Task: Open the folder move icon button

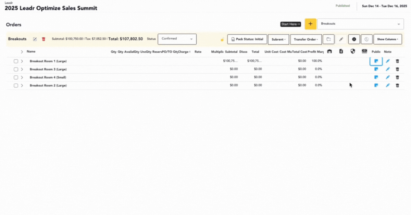Action: [328, 39]
